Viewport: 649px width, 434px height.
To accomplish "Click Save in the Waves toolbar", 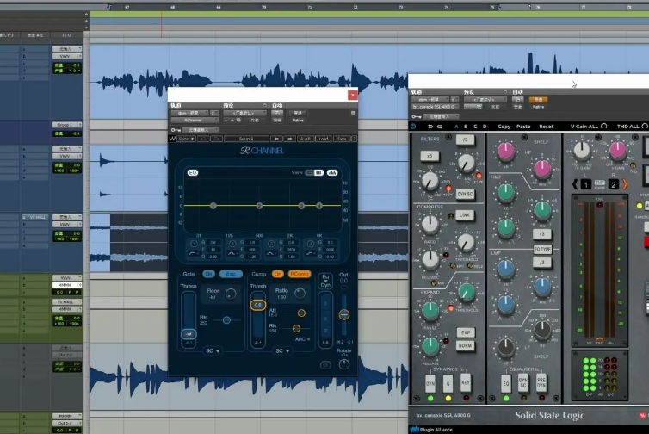I will point(342,139).
